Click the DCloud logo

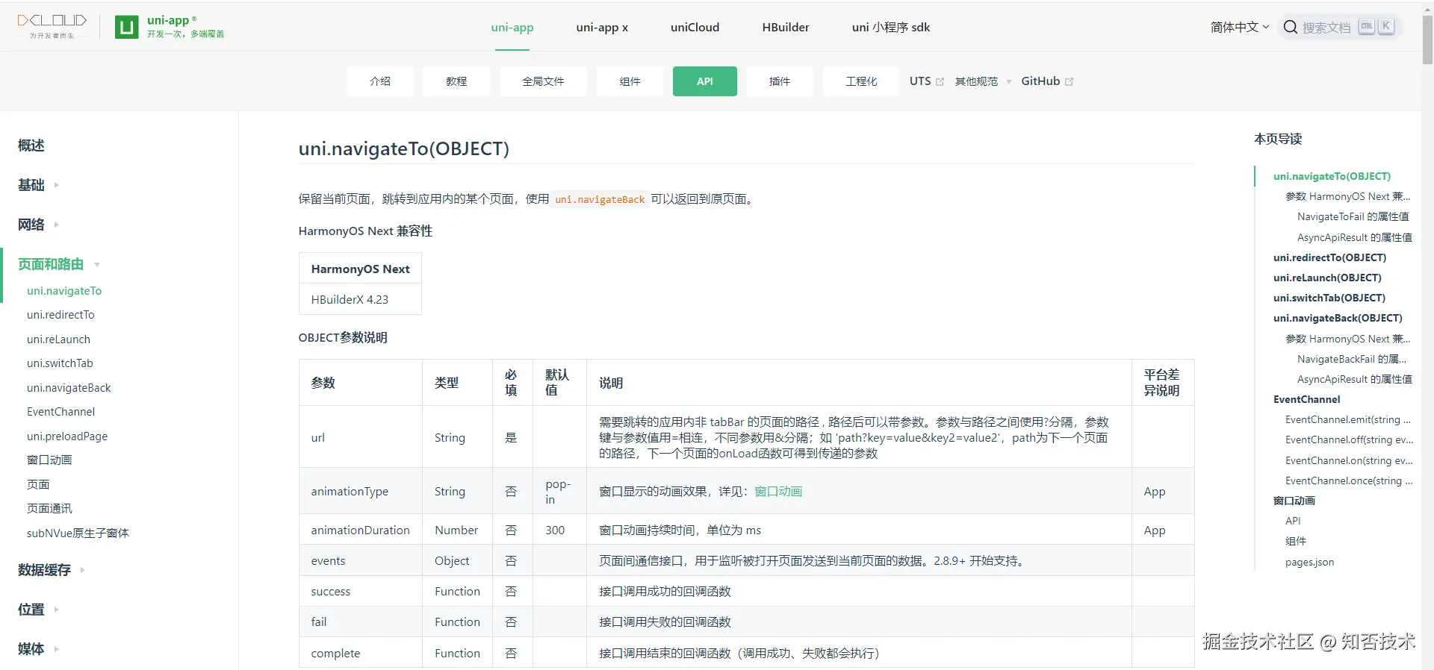[x=52, y=26]
